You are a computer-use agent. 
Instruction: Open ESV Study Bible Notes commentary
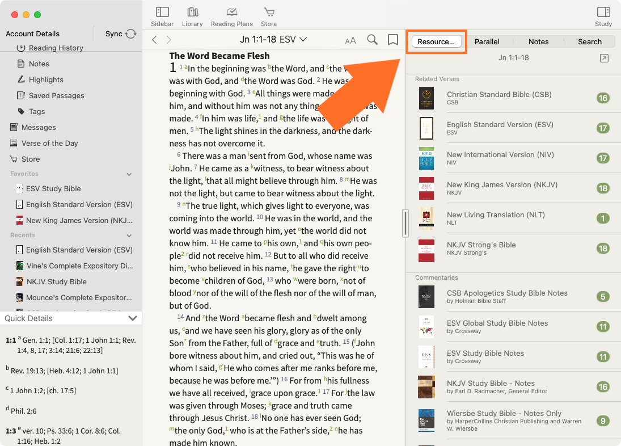514,357
